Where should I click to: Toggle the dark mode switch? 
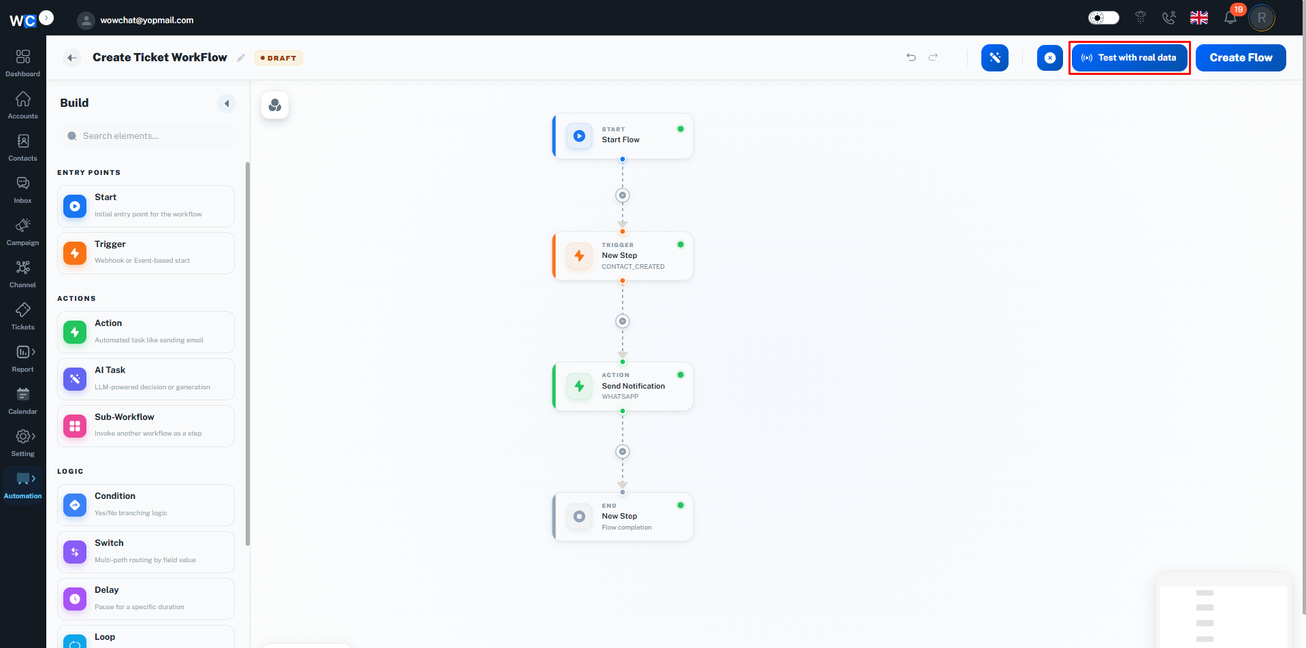tap(1103, 18)
